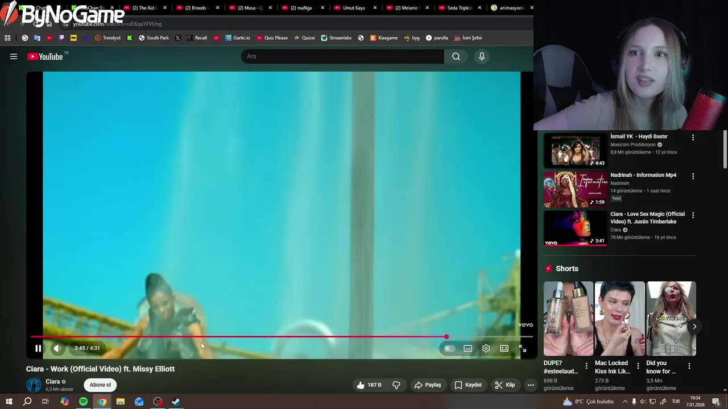Open the parolla bookmark
The image size is (728, 409).
[x=437, y=37]
